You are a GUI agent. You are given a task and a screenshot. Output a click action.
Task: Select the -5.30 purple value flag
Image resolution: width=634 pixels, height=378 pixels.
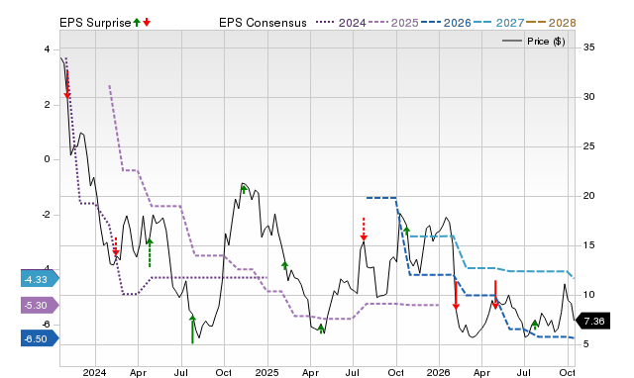tap(40, 306)
